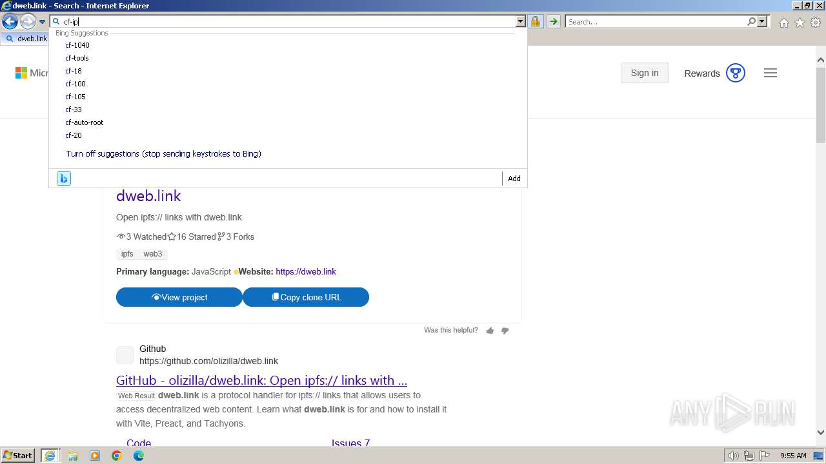826x464 pixels.
Task: Click the scrollbar down arrow
Action: click(821, 433)
